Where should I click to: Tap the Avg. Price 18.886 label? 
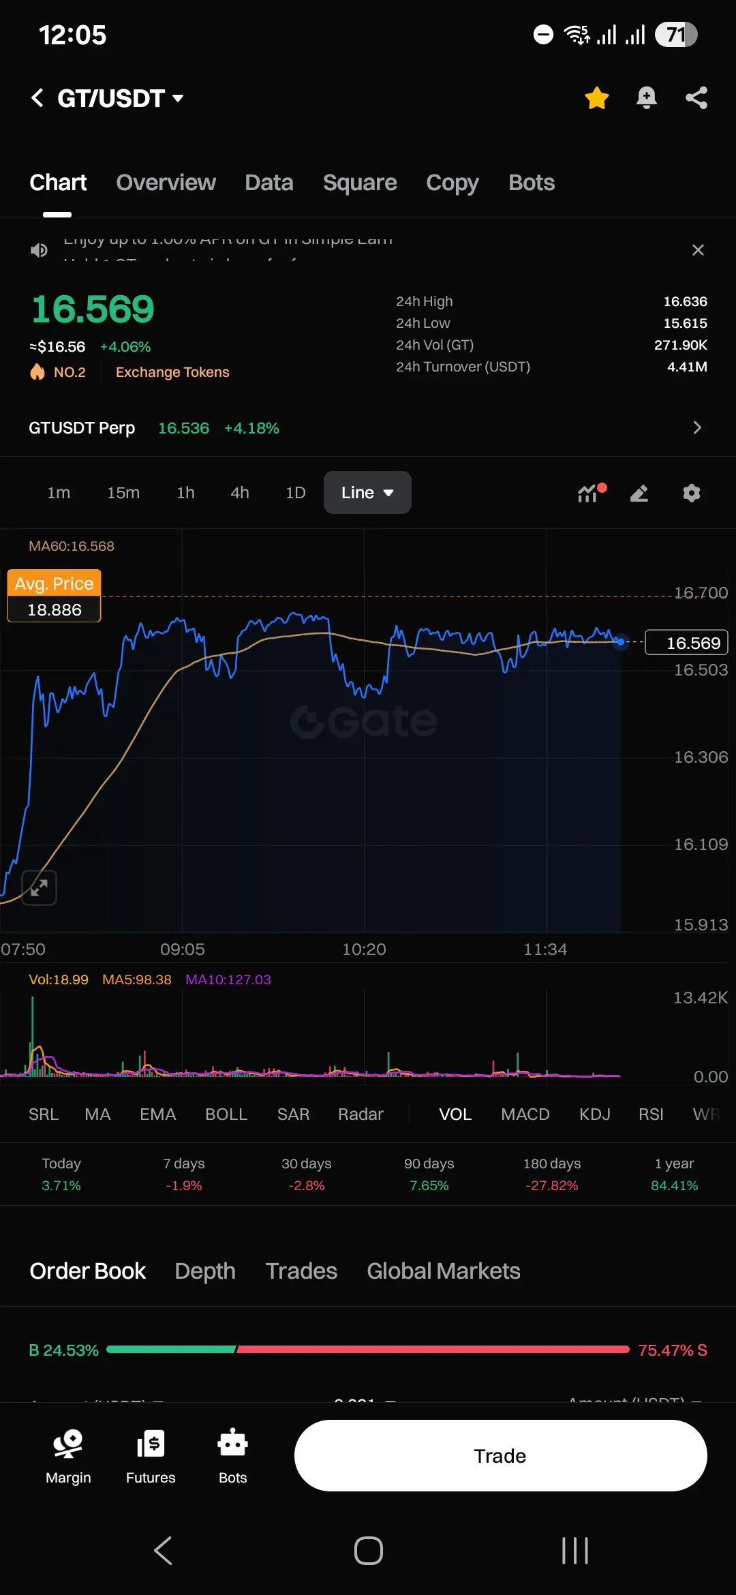55,596
